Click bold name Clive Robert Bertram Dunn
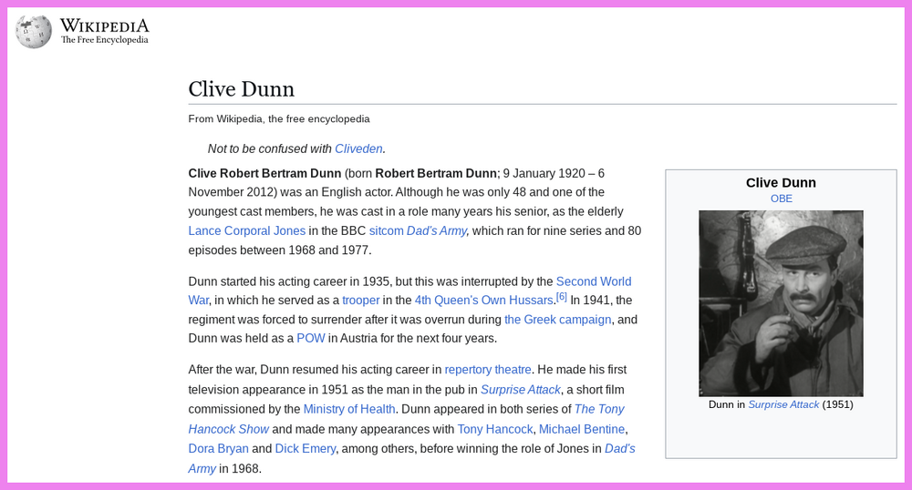This screenshot has height=490, width=912. coord(264,174)
